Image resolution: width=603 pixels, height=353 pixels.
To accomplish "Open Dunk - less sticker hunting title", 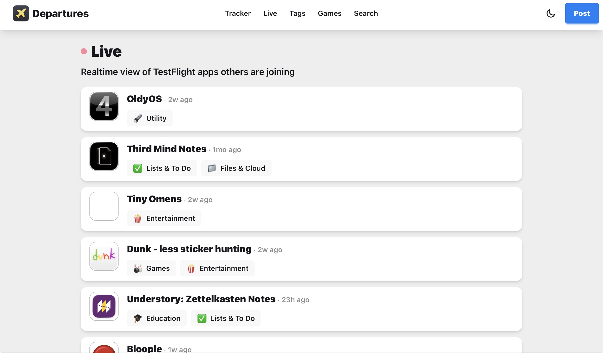I will 189,249.
